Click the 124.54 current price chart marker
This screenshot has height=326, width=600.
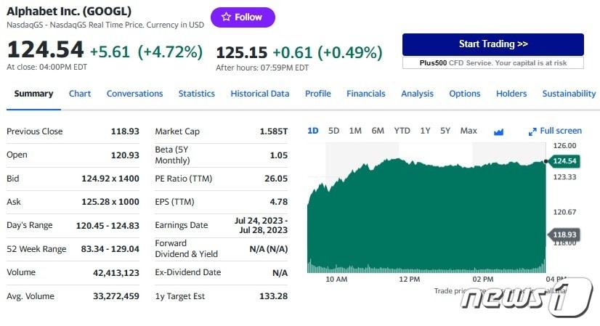(x=564, y=161)
